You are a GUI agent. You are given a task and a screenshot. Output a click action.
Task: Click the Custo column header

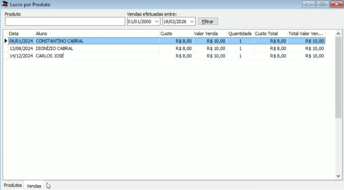point(176,34)
